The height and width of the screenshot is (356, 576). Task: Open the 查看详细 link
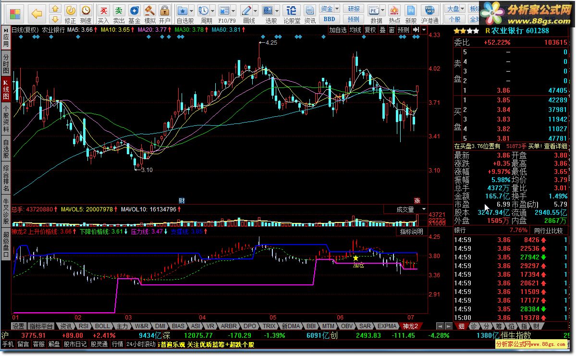[x=556, y=146]
